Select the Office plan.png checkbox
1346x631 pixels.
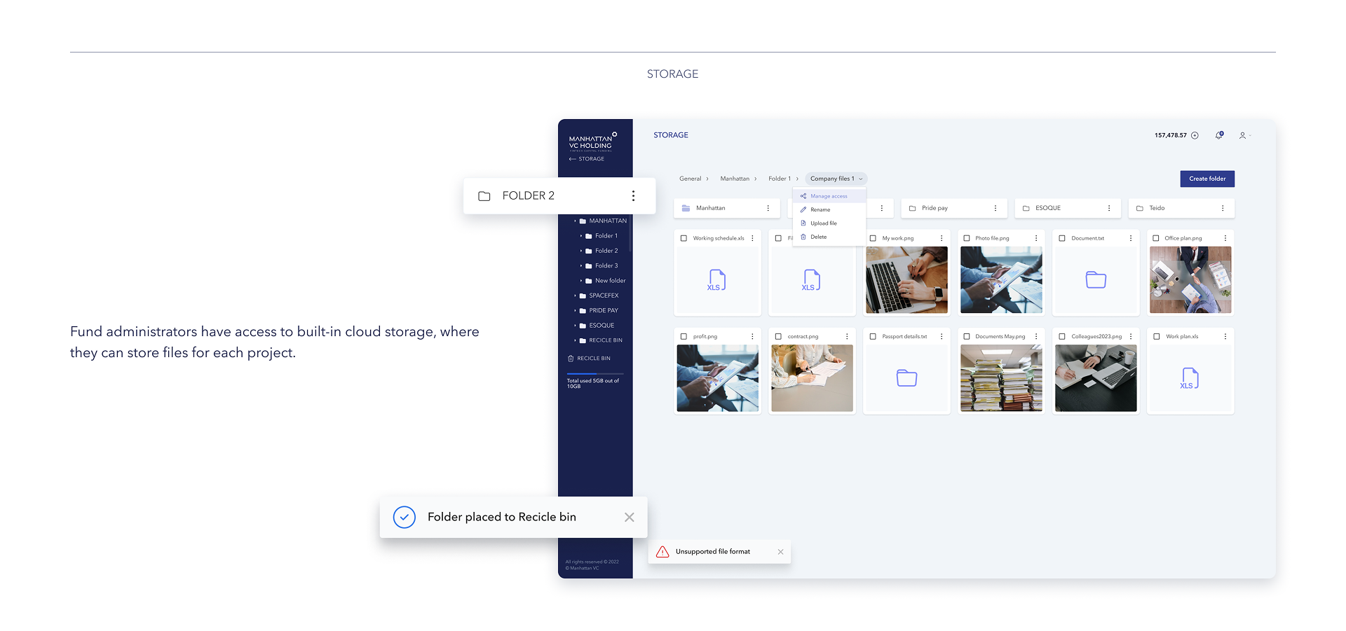pyautogui.click(x=1156, y=238)
